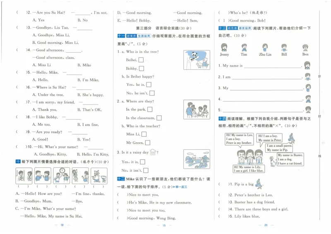The width and height of the screenshot is (331, 234).
Task: Click the parrot perched beside Peter's speech bubble
Action: coord(292,138)
